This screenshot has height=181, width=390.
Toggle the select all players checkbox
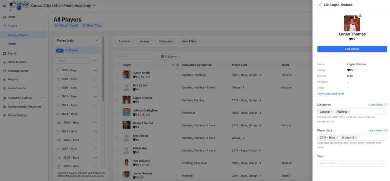pyautogui.click(x=117, y=65)
